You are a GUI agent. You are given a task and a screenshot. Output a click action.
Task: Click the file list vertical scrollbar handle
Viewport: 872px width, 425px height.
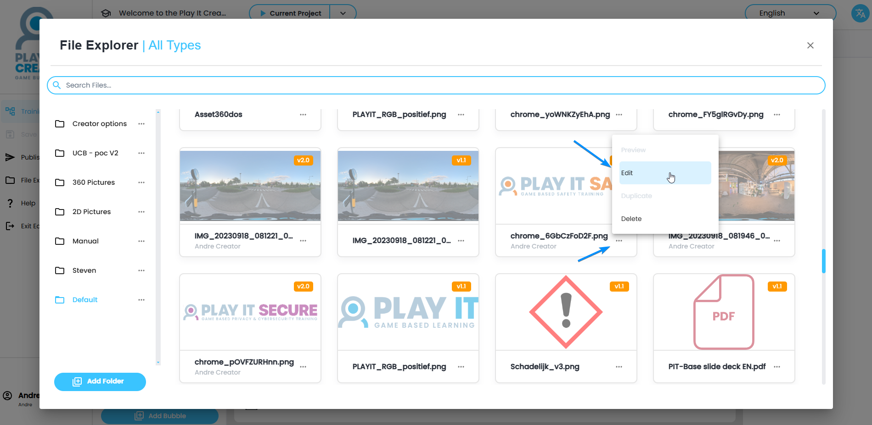[823, 261]
